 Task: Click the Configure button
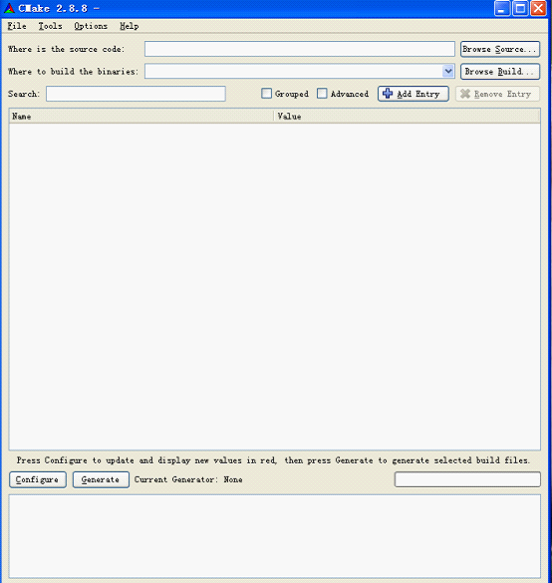(x=38, y=479)
